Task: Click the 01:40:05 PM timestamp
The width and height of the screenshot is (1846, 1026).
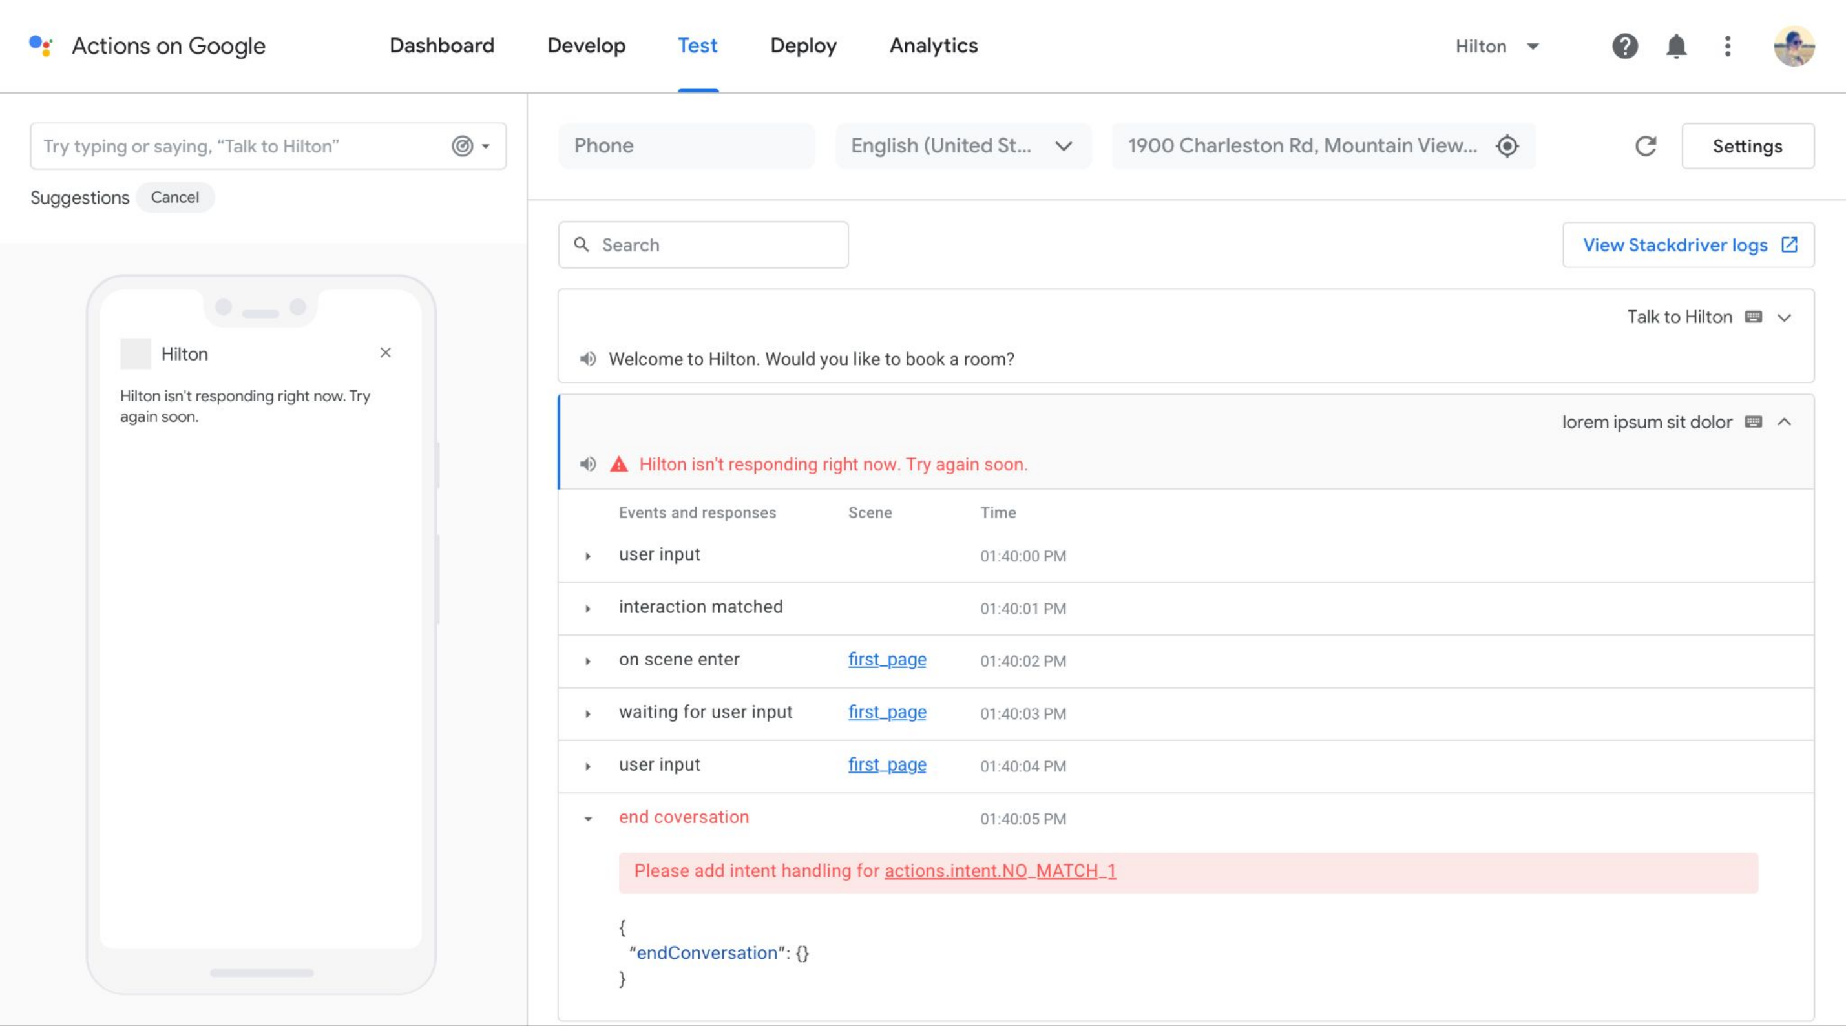Action: (x=1023, y=819)
